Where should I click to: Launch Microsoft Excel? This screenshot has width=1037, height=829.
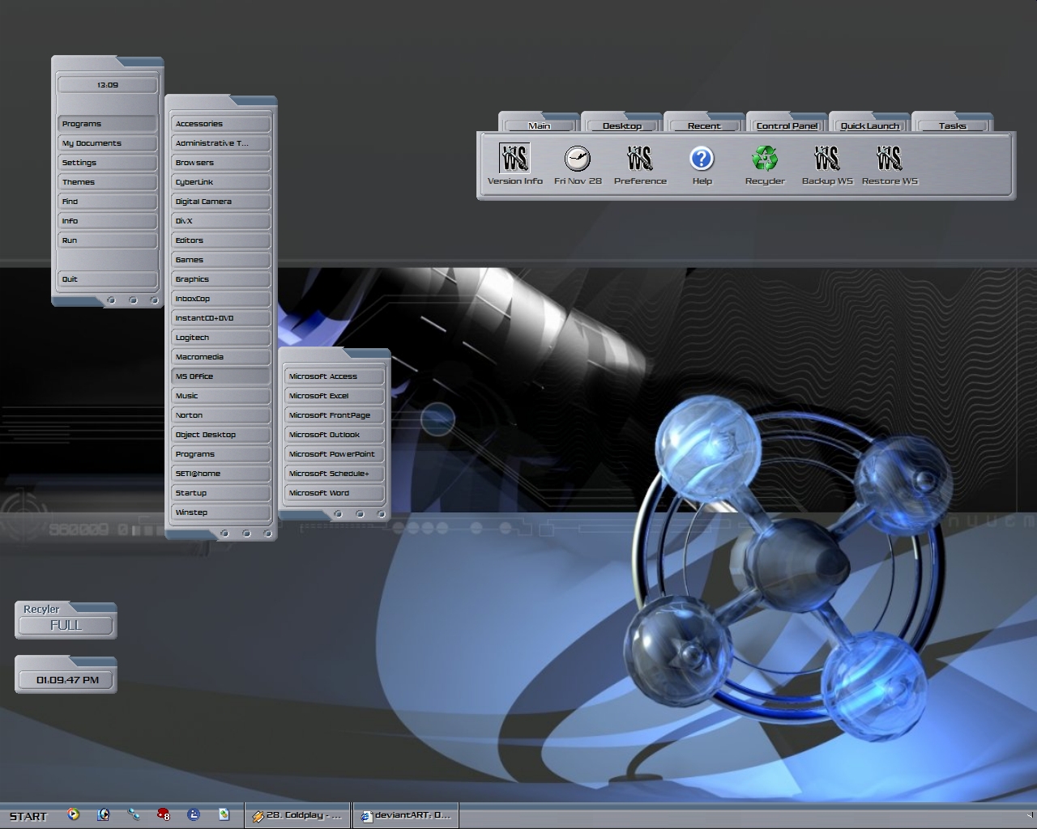[335, 396]
